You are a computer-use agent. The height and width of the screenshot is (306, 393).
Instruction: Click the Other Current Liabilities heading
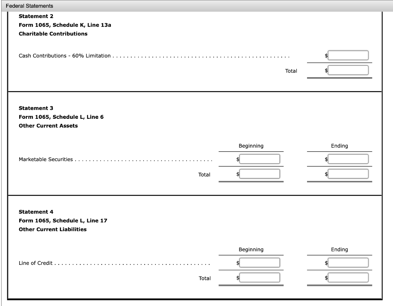click(53, 229)
